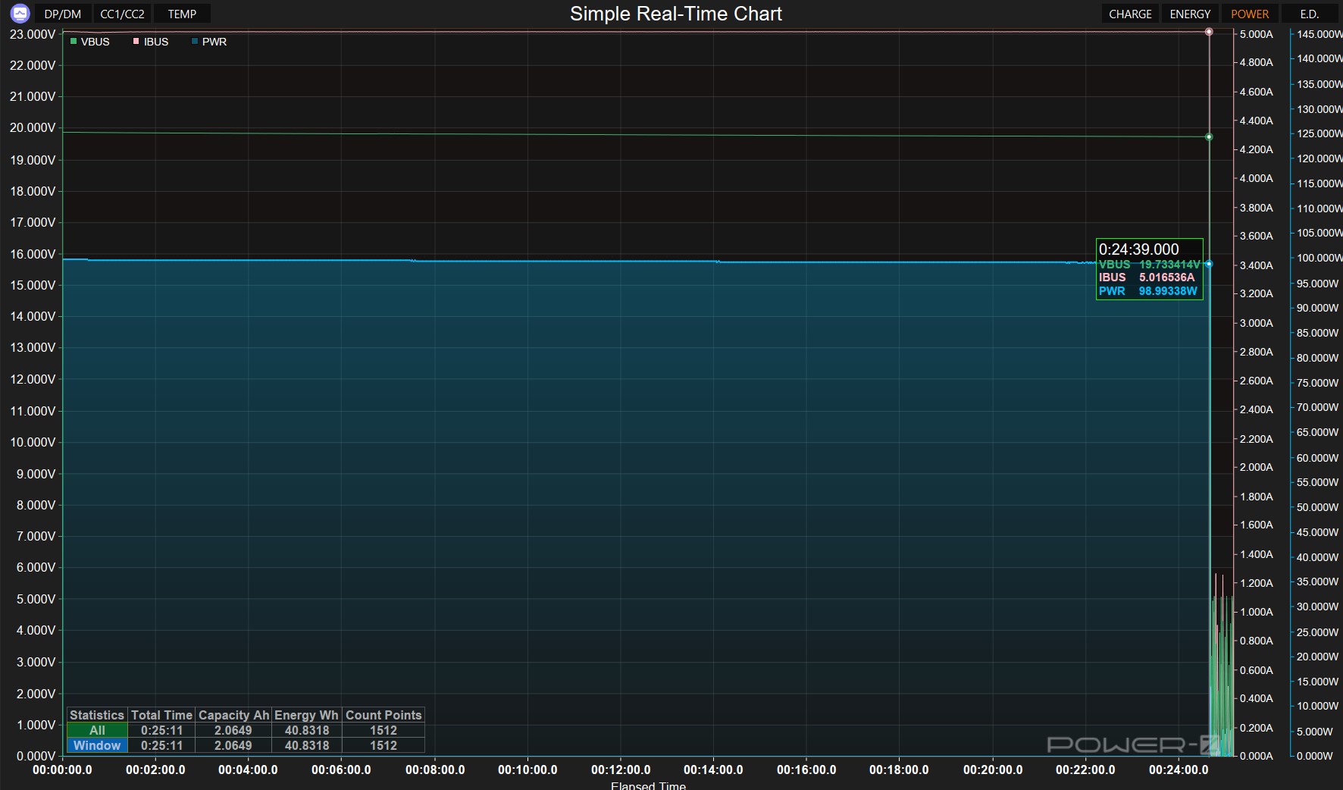Click the Window row energy value 40.8318

tap(307, 745)
